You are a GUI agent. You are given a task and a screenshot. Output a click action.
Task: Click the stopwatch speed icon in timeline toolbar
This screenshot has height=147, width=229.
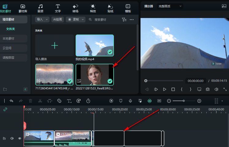pos(88,101)
